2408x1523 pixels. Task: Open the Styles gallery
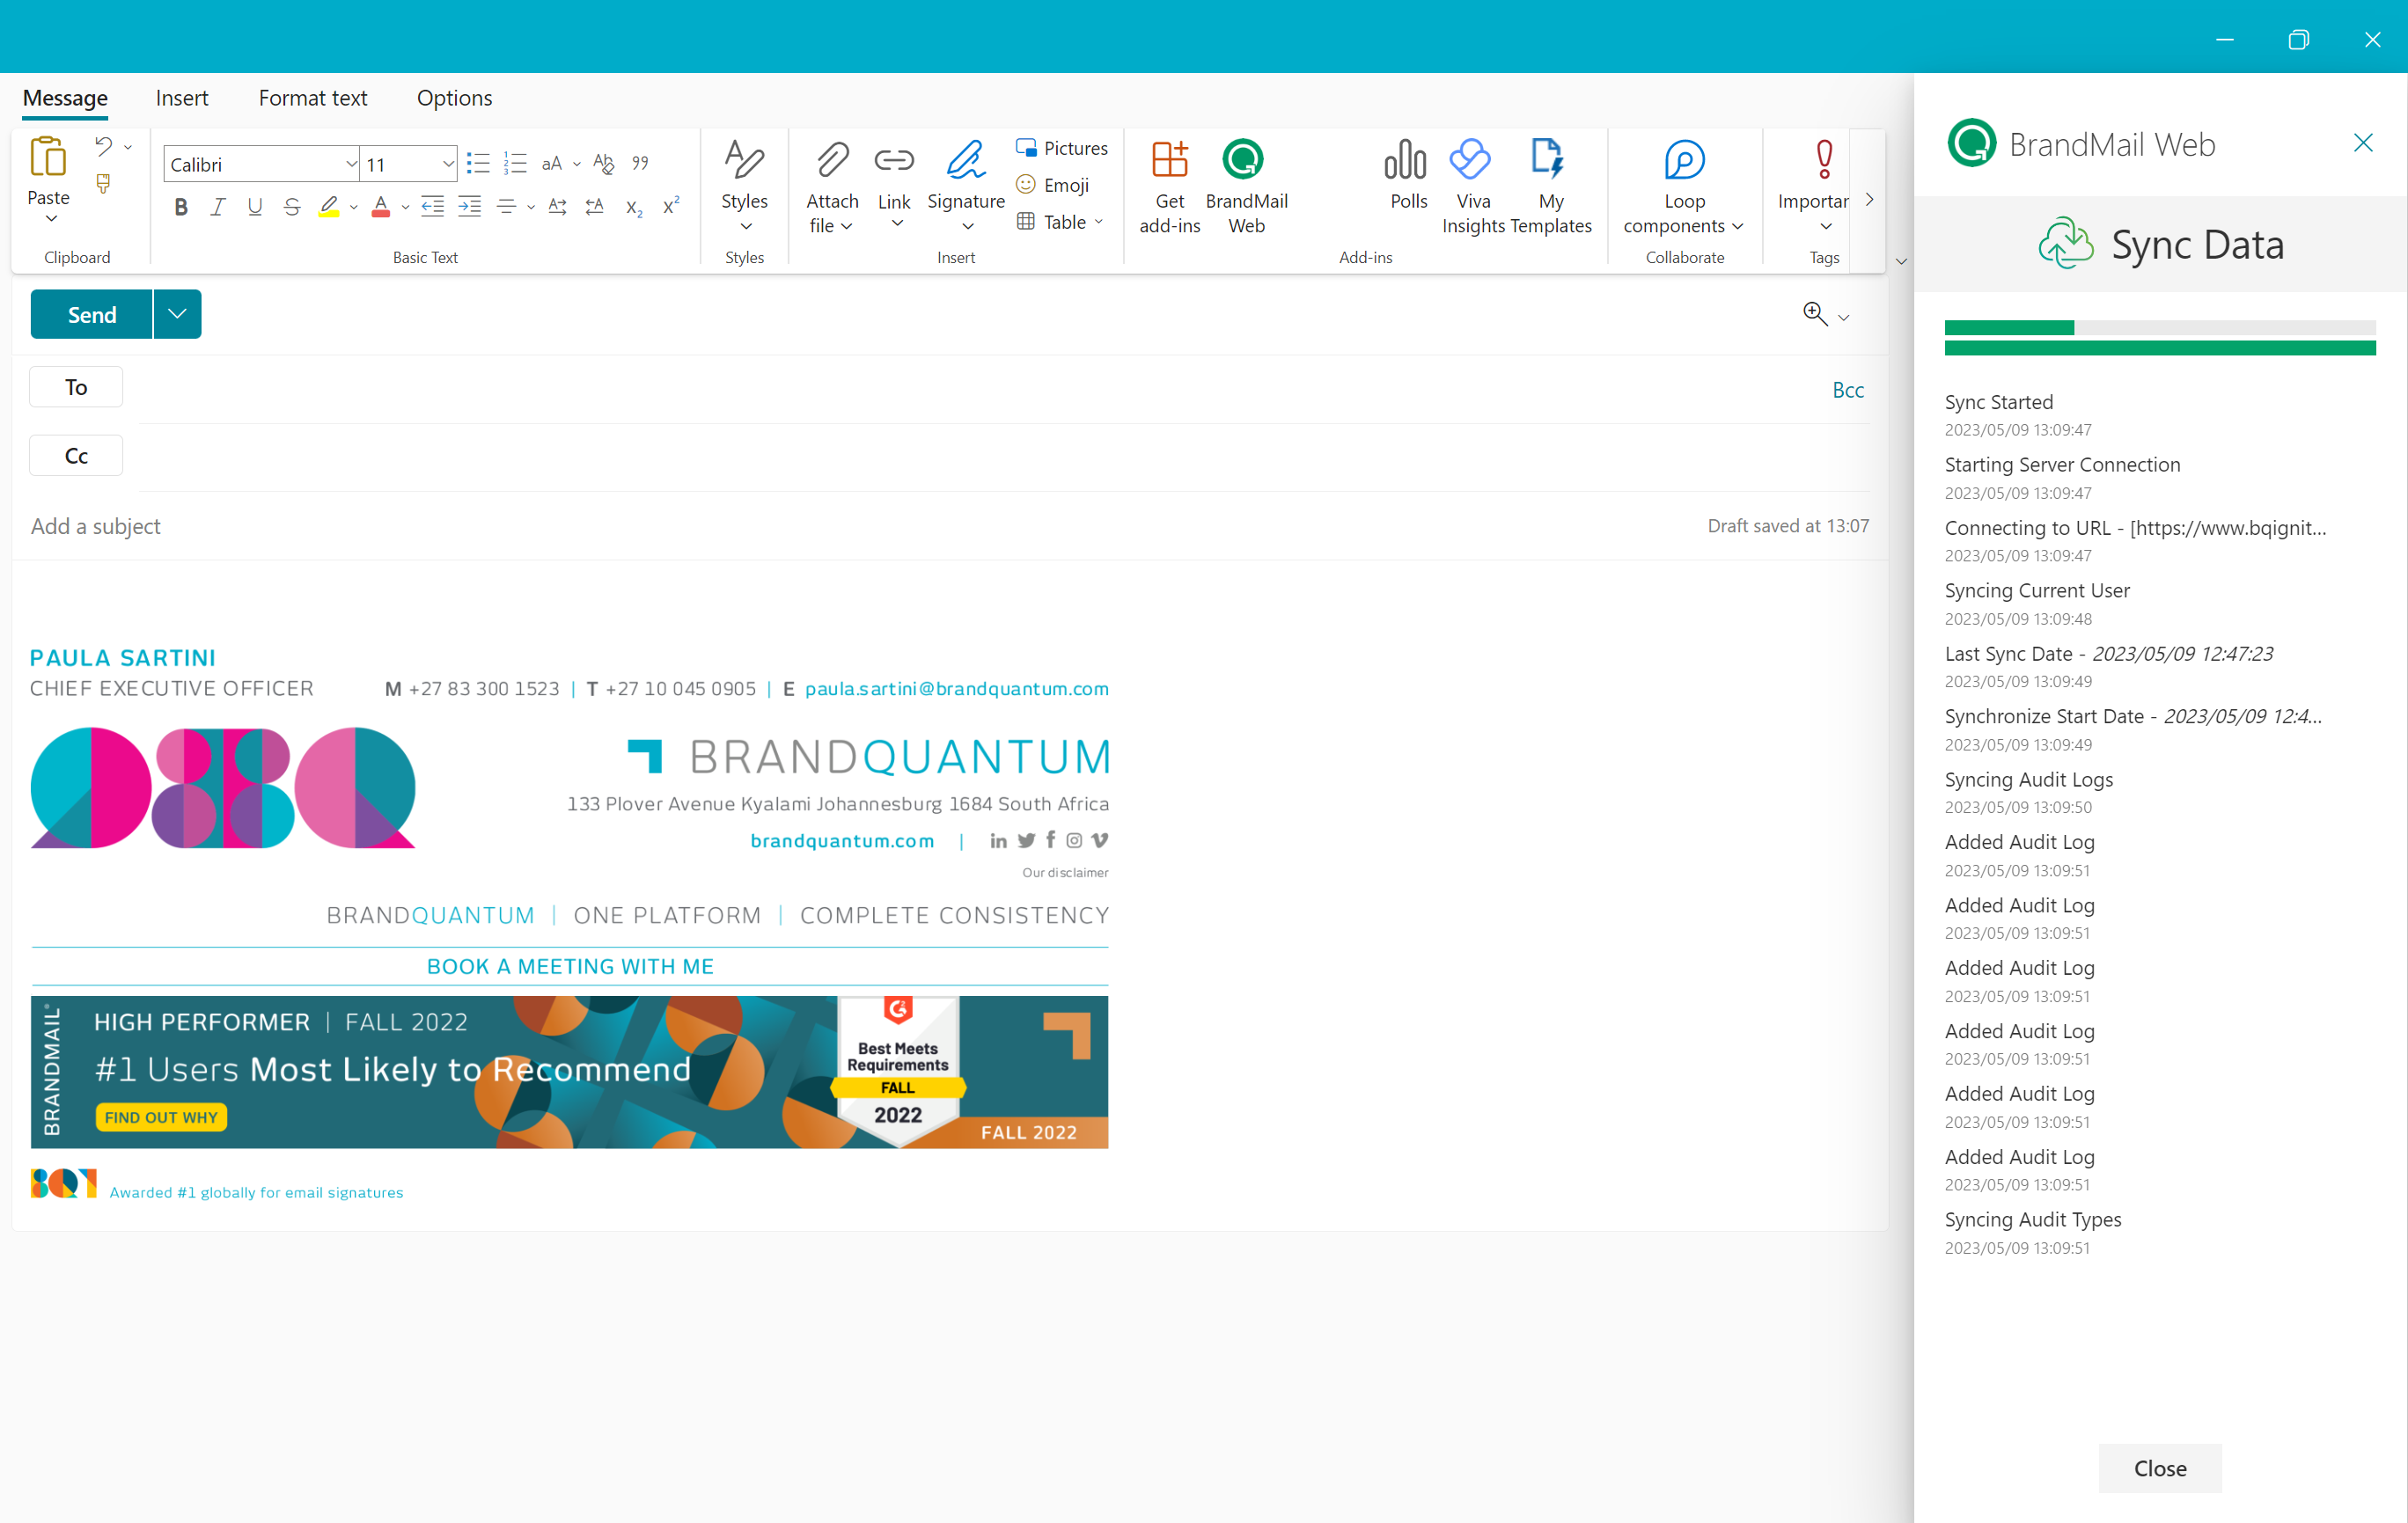744,186
